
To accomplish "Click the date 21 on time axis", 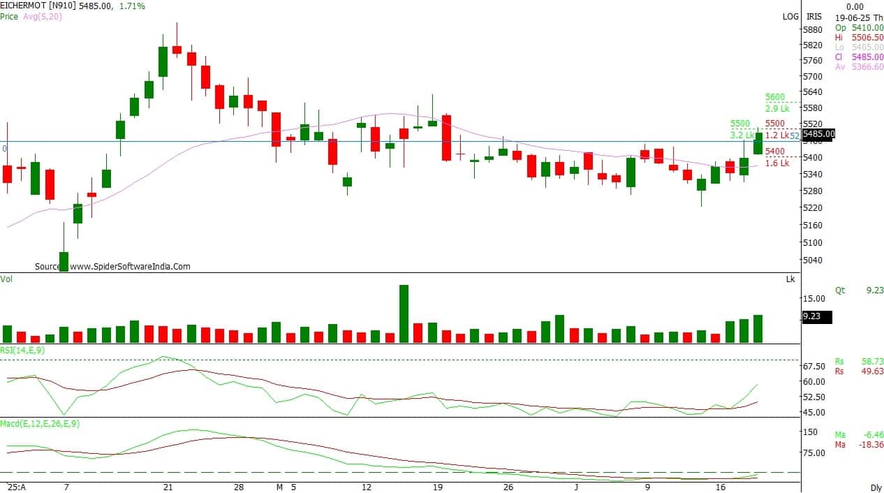I will pos(166,487).
